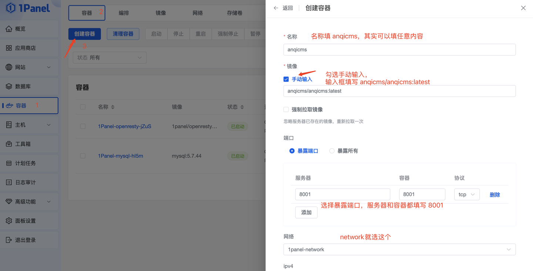Click the 网站 globe icon

click(9, 67)
